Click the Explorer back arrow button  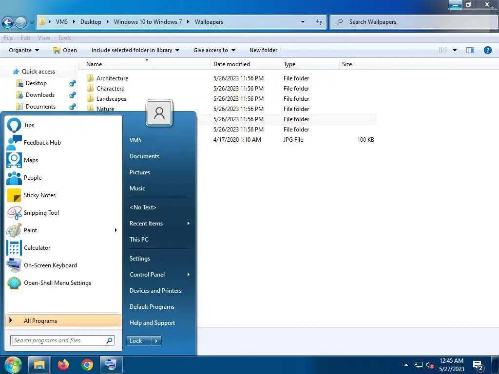[8, 22]
